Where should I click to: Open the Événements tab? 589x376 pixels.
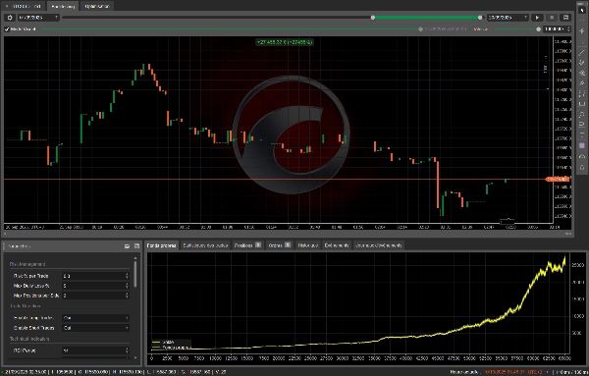[x=337, y=245]
